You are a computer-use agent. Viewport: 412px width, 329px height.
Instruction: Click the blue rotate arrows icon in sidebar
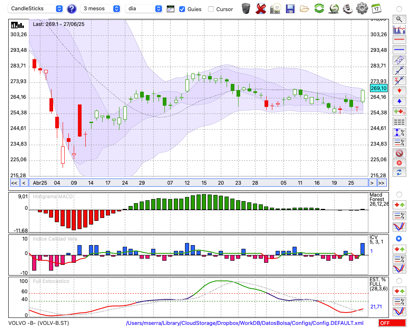tap(399, 172)
